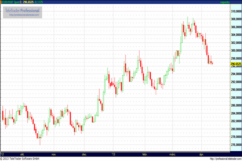Viewport: 242px width, 161px height.
Task: Click the 288,0000 price axis label
Action: point(236,98)
